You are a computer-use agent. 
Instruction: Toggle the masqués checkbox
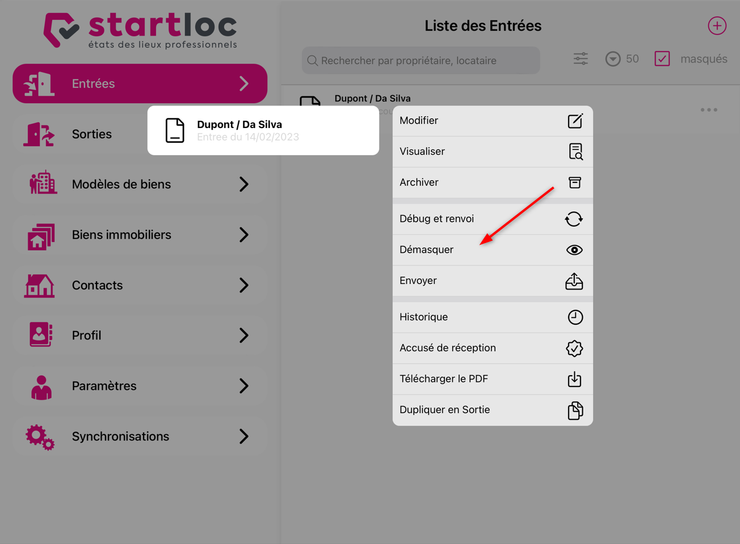pos(662,58)
